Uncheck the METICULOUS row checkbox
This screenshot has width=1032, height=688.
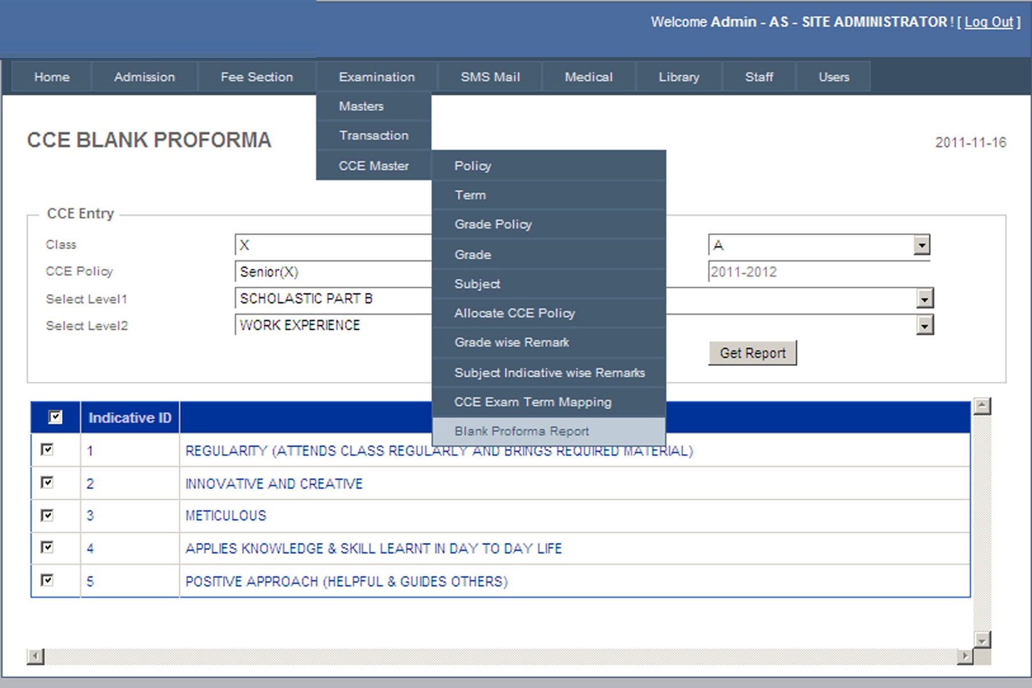click(x=48, y=515)
